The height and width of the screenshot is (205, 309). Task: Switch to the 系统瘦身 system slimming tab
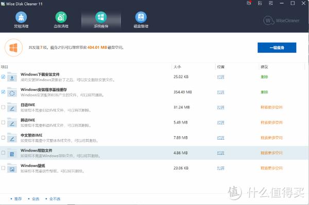(101, 20)
